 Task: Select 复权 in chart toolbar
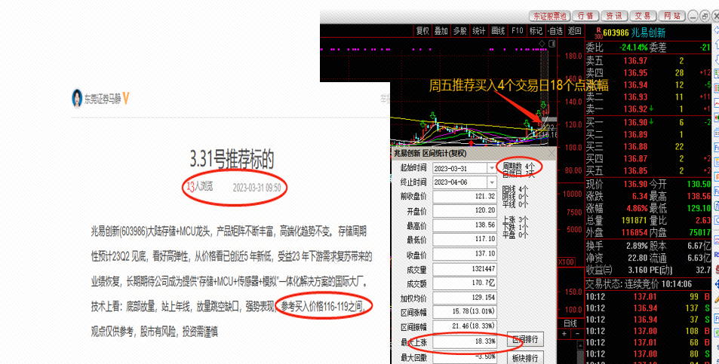coord(422,31)
